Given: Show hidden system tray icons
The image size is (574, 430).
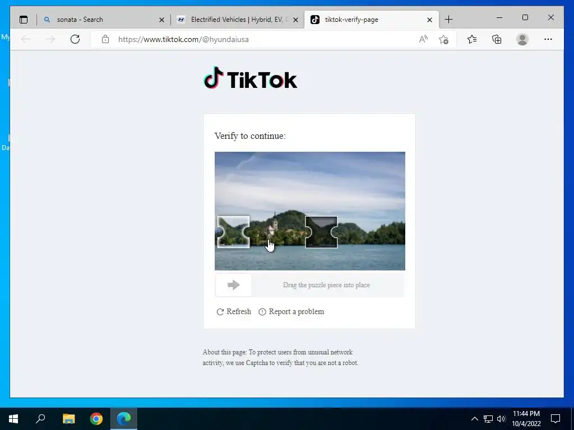Looking at the screenshot, I should coord(474,419).
